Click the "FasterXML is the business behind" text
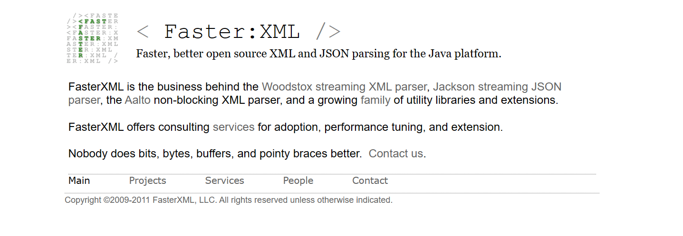 [x=163, y=87]
